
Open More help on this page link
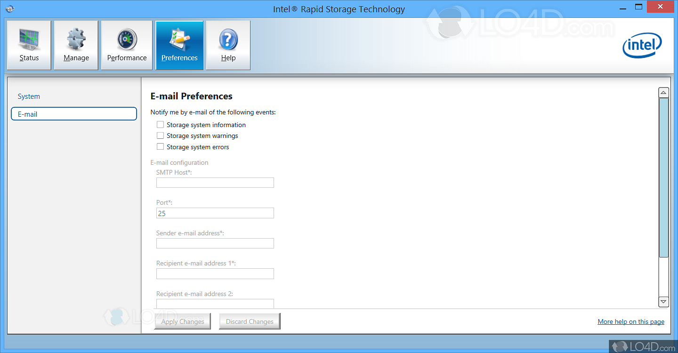click(x=631, y=321)
